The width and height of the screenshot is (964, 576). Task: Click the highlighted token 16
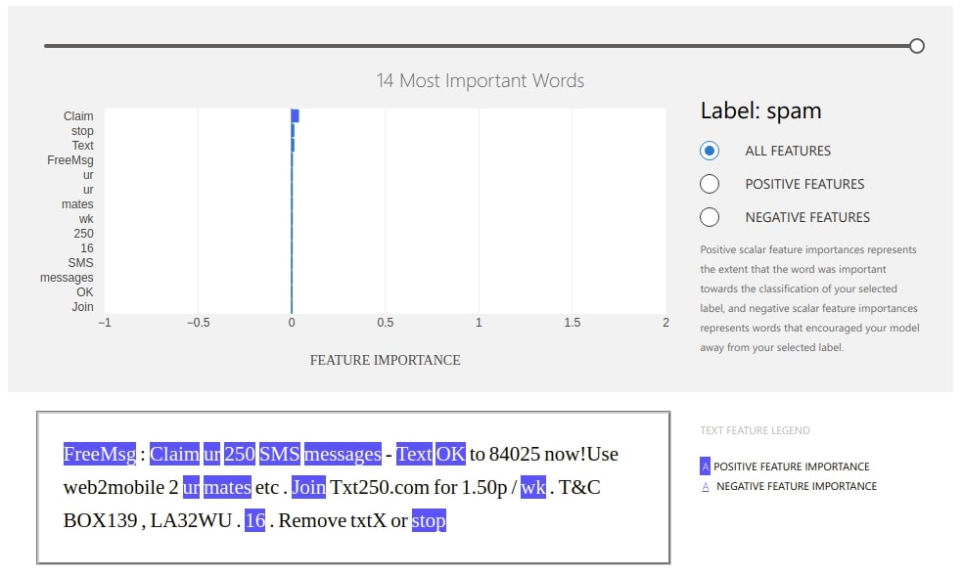pos(253,521)
